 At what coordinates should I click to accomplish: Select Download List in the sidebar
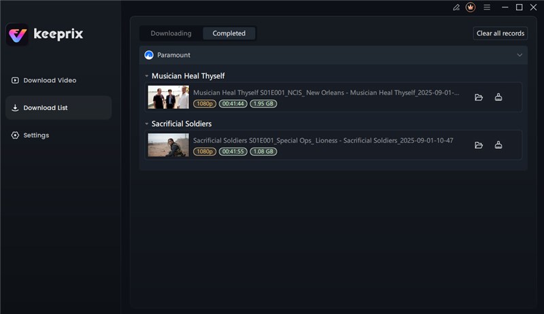pos(46,107)
